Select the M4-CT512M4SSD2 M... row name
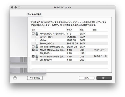The width and height of the screenshot is (125, 97). click(52, 47)
